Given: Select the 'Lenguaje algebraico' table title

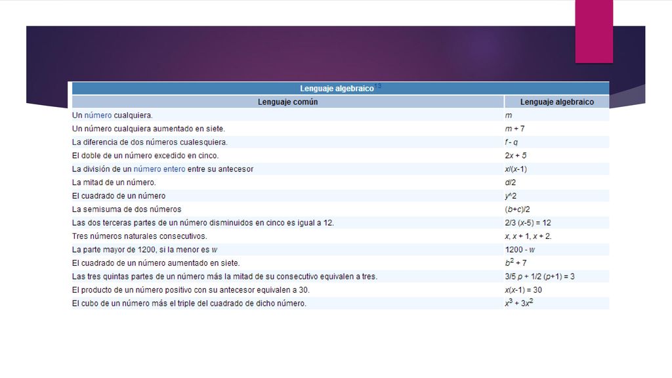Looking at the screenshot, I should (x=337, y=89).
